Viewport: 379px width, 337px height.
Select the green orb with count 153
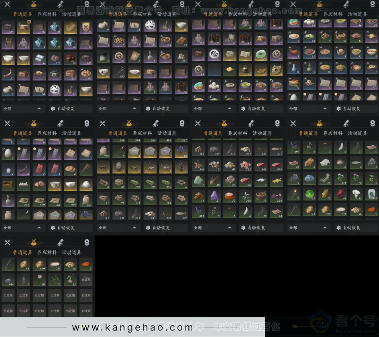click(x=310, y=194)
